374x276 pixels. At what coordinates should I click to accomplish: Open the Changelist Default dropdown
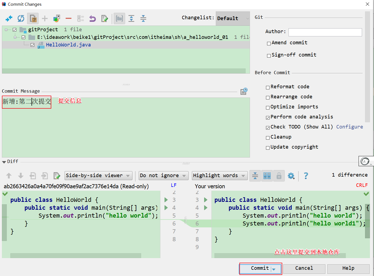point(233,18)
